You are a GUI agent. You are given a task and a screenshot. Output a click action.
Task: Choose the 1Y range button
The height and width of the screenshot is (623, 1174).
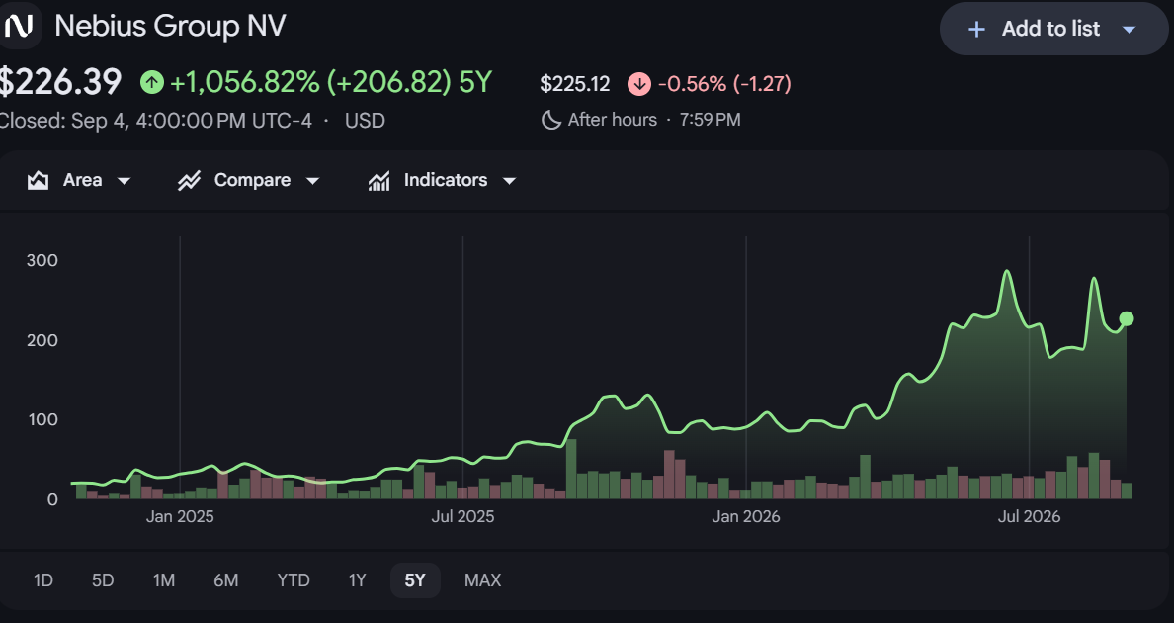coord(357,580)
